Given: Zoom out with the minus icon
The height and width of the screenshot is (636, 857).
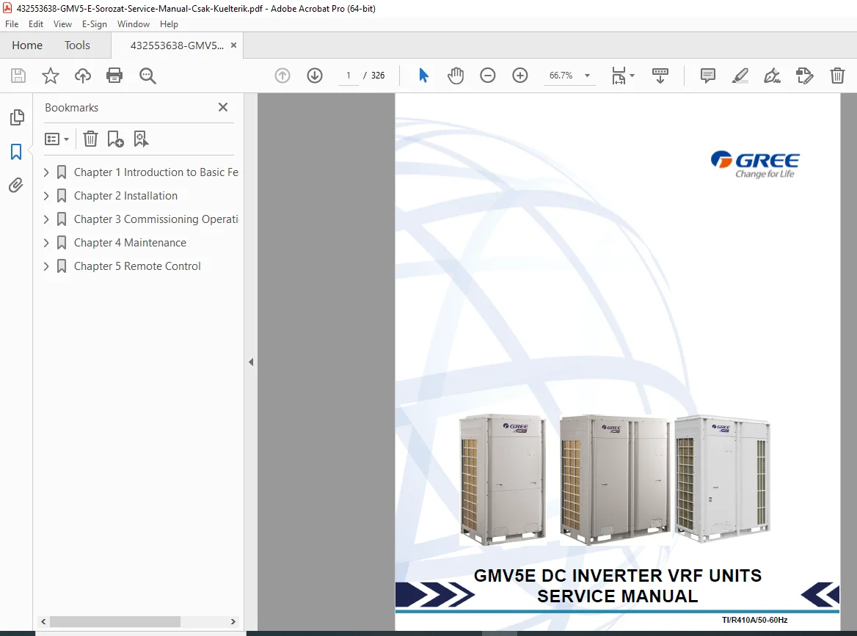Looking at the screenshot, I should (x=487, y=76).
